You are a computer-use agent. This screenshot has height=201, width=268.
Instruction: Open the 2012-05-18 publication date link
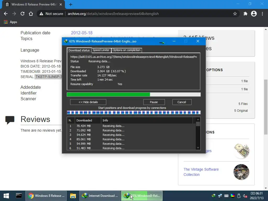82,33
